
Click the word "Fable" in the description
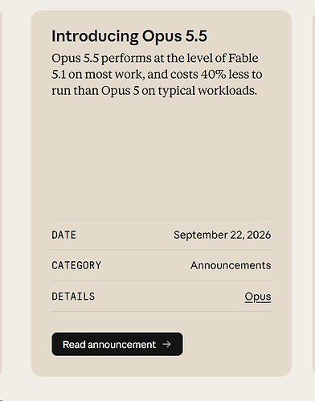coord(243,58)
